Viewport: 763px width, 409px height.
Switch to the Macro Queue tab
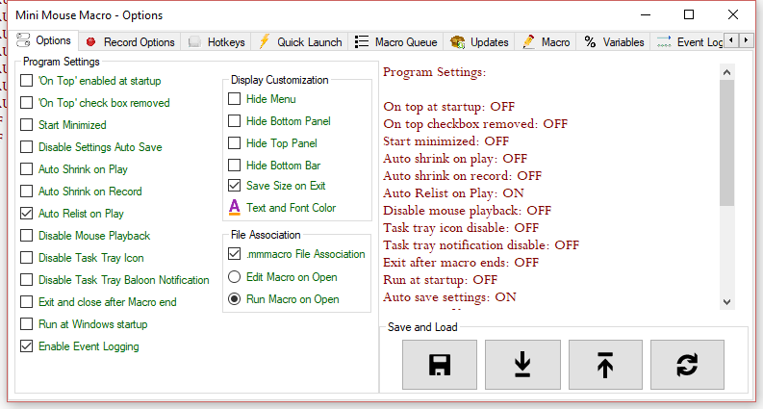(396, 42)
